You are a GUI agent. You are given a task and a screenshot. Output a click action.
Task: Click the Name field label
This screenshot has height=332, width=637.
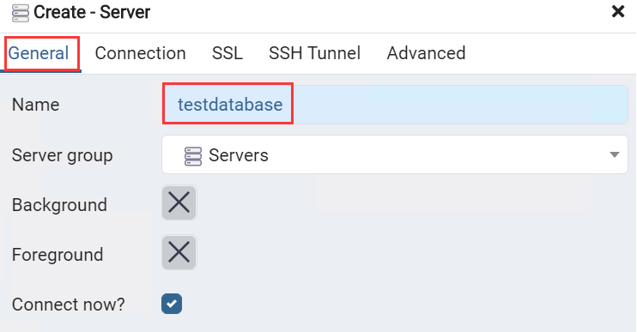tap(36, 105)
